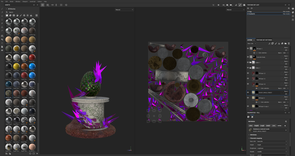
Task: Hide the Concrete Dusty layer
Action: [x=248, y=57]
